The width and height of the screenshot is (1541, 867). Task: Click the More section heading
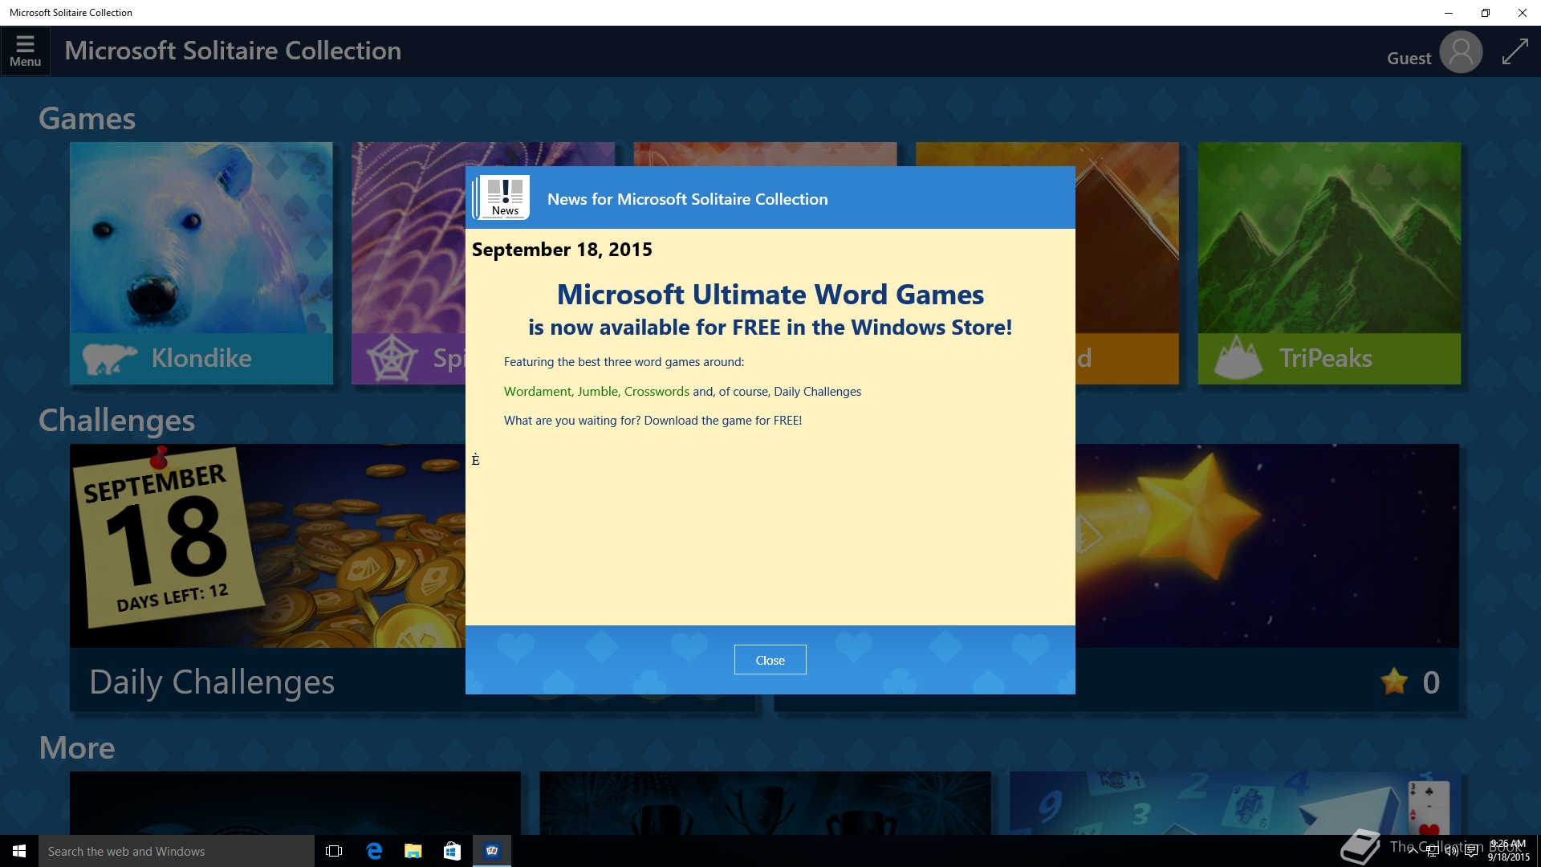coord(77,748)
